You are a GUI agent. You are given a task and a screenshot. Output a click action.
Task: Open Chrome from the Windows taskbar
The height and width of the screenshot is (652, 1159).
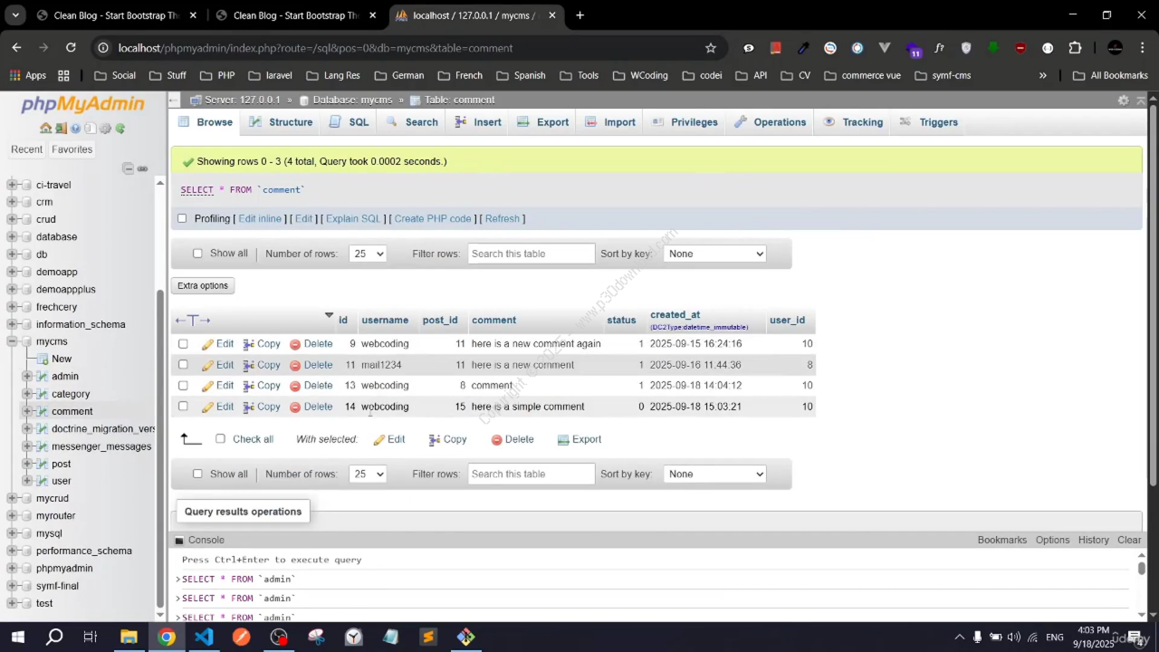tap(166, 637)
